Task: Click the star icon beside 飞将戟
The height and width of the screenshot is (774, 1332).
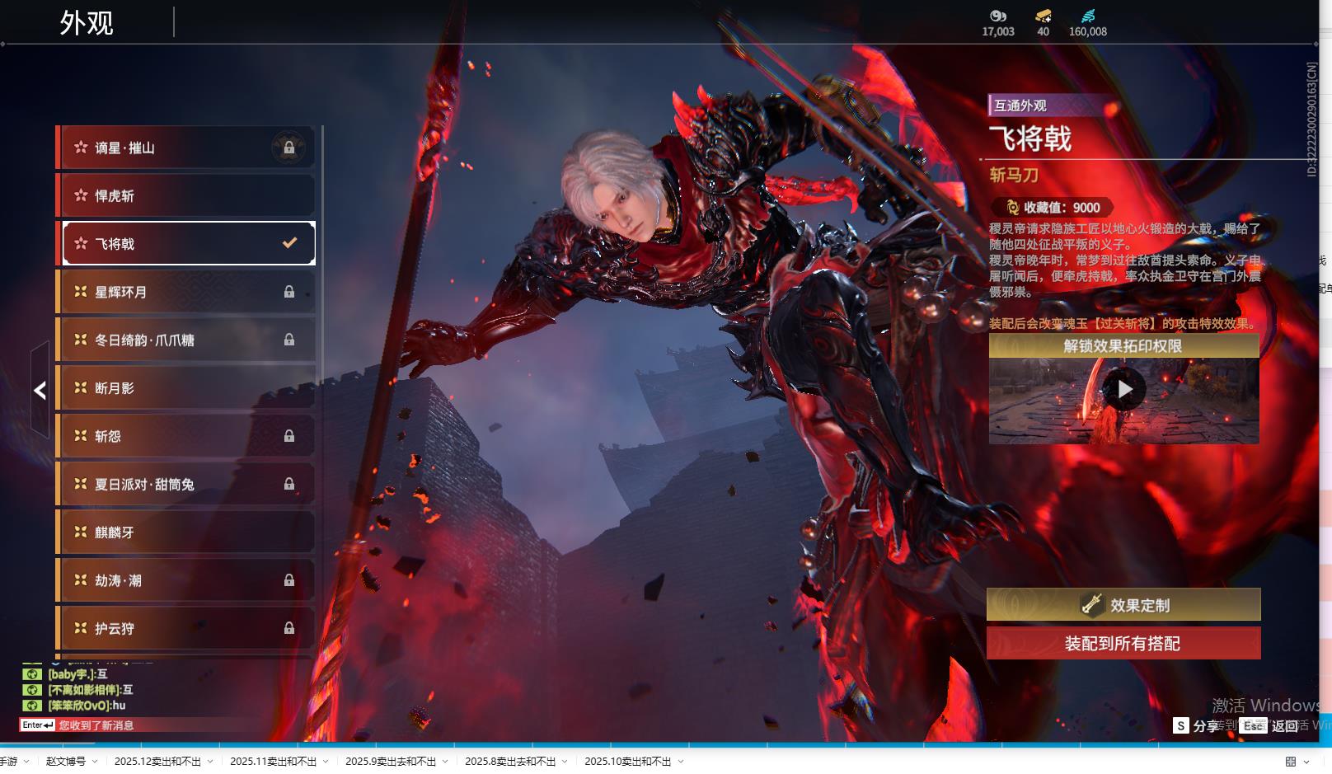Action: pos(81,243)
